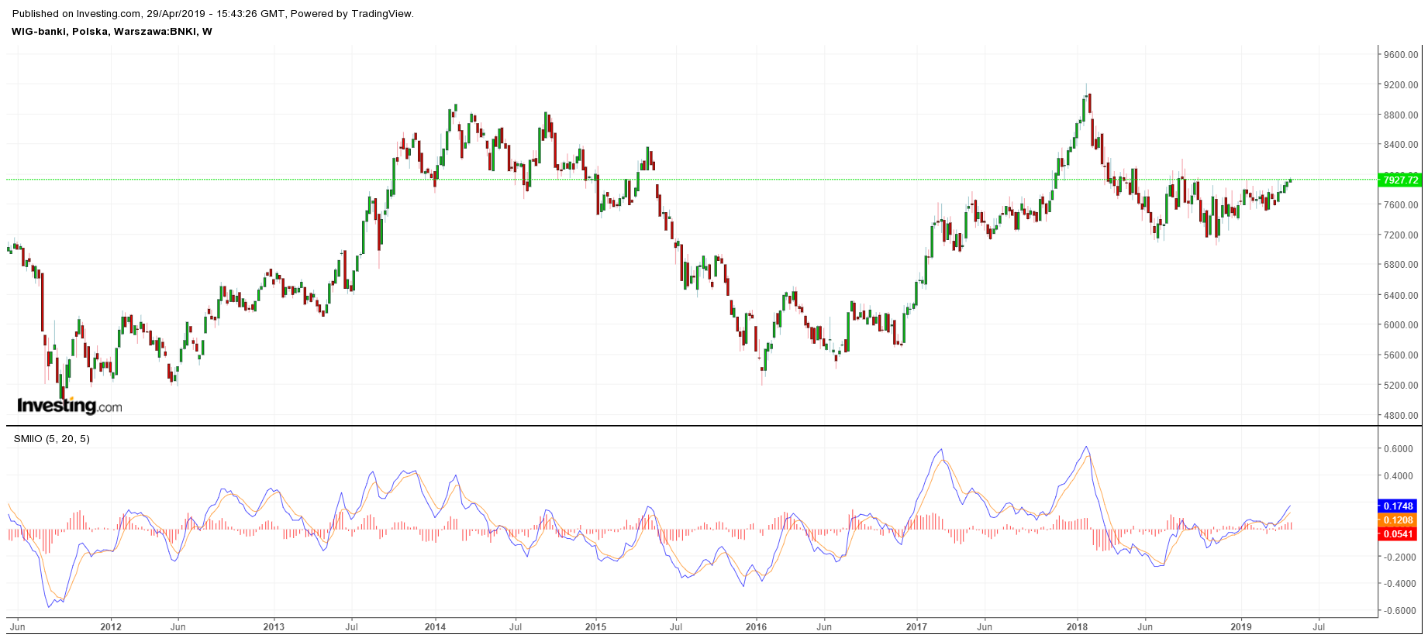
Task: Click the green 7927.72 current price label
Action: tap(1400, 180)
